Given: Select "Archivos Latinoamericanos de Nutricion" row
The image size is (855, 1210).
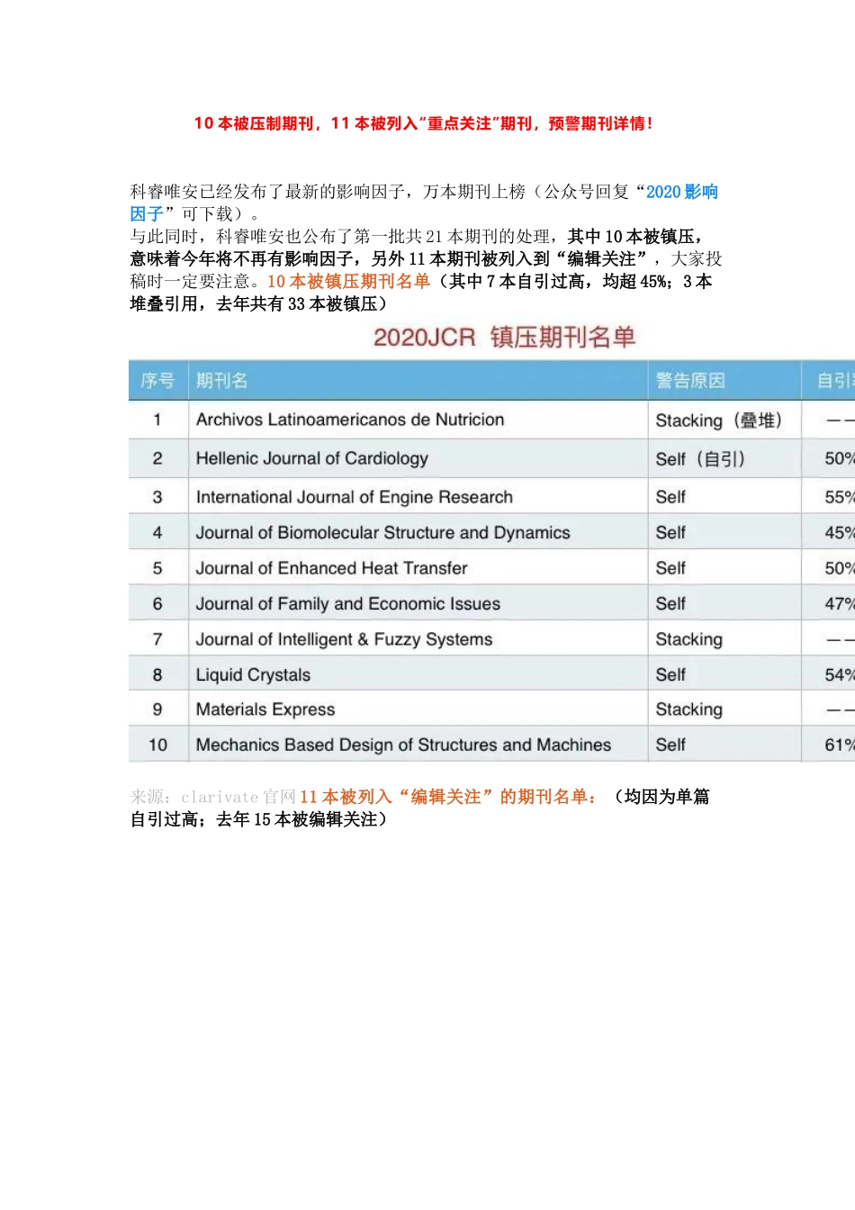Looking at the screenshot, I should (349, 420).
